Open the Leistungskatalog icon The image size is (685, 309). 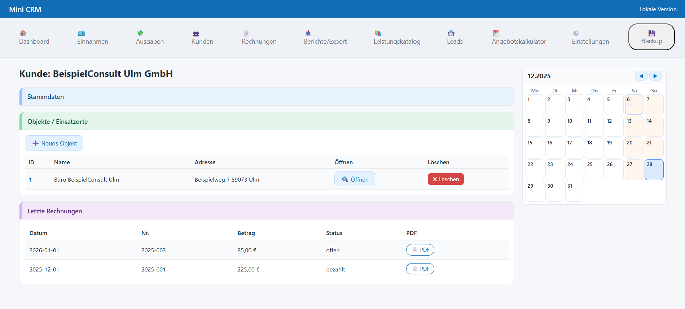coord(378,33)
